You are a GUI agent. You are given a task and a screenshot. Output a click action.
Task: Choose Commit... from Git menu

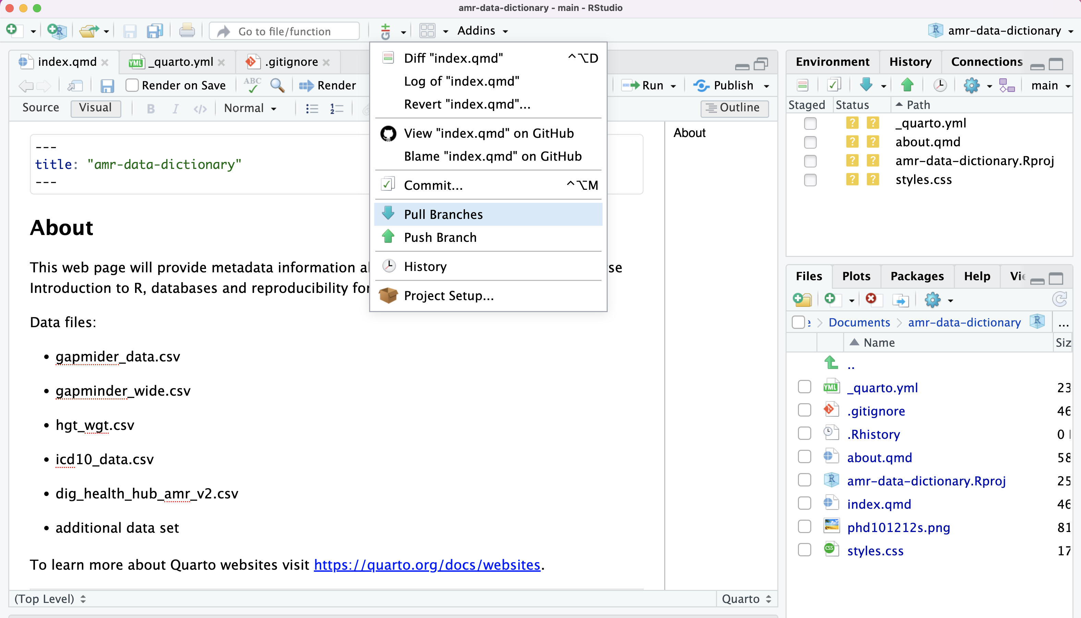[488, 185]
